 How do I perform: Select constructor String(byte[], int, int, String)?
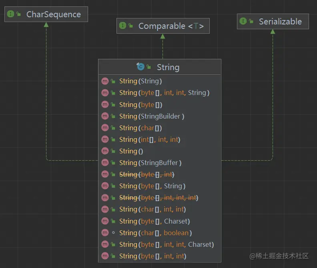[164, 93]
